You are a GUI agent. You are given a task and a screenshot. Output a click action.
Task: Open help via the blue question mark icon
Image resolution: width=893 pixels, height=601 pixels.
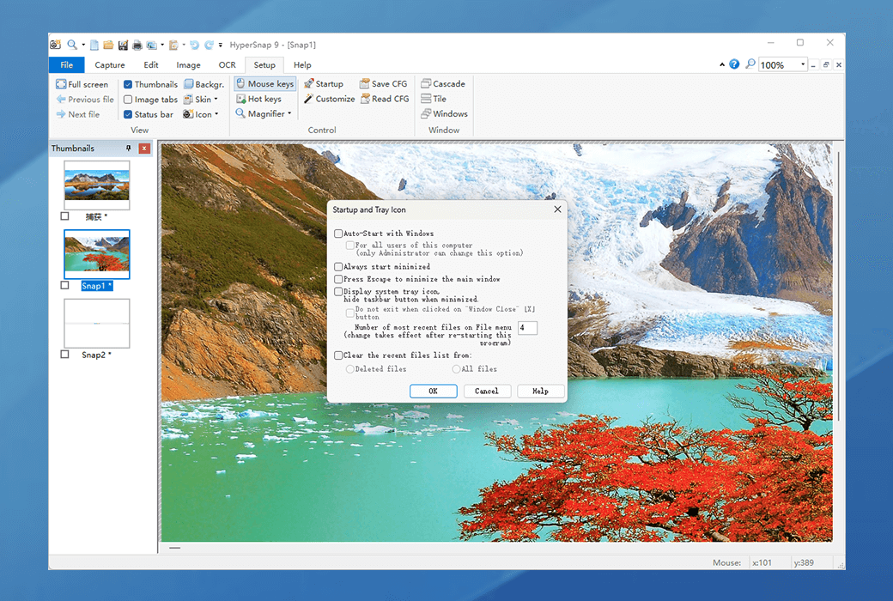click(734, 64)
